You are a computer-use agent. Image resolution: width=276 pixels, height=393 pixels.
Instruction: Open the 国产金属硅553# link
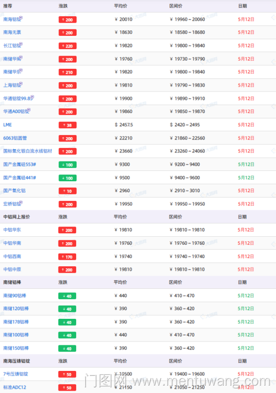pyautogui.click(x=20, y=165)
